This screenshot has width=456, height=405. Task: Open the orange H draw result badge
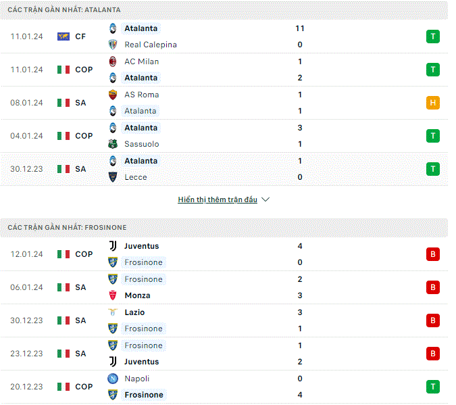tap(433, 103)
